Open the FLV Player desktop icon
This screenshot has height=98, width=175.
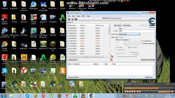pyautogui.click(x=24, y=32)
